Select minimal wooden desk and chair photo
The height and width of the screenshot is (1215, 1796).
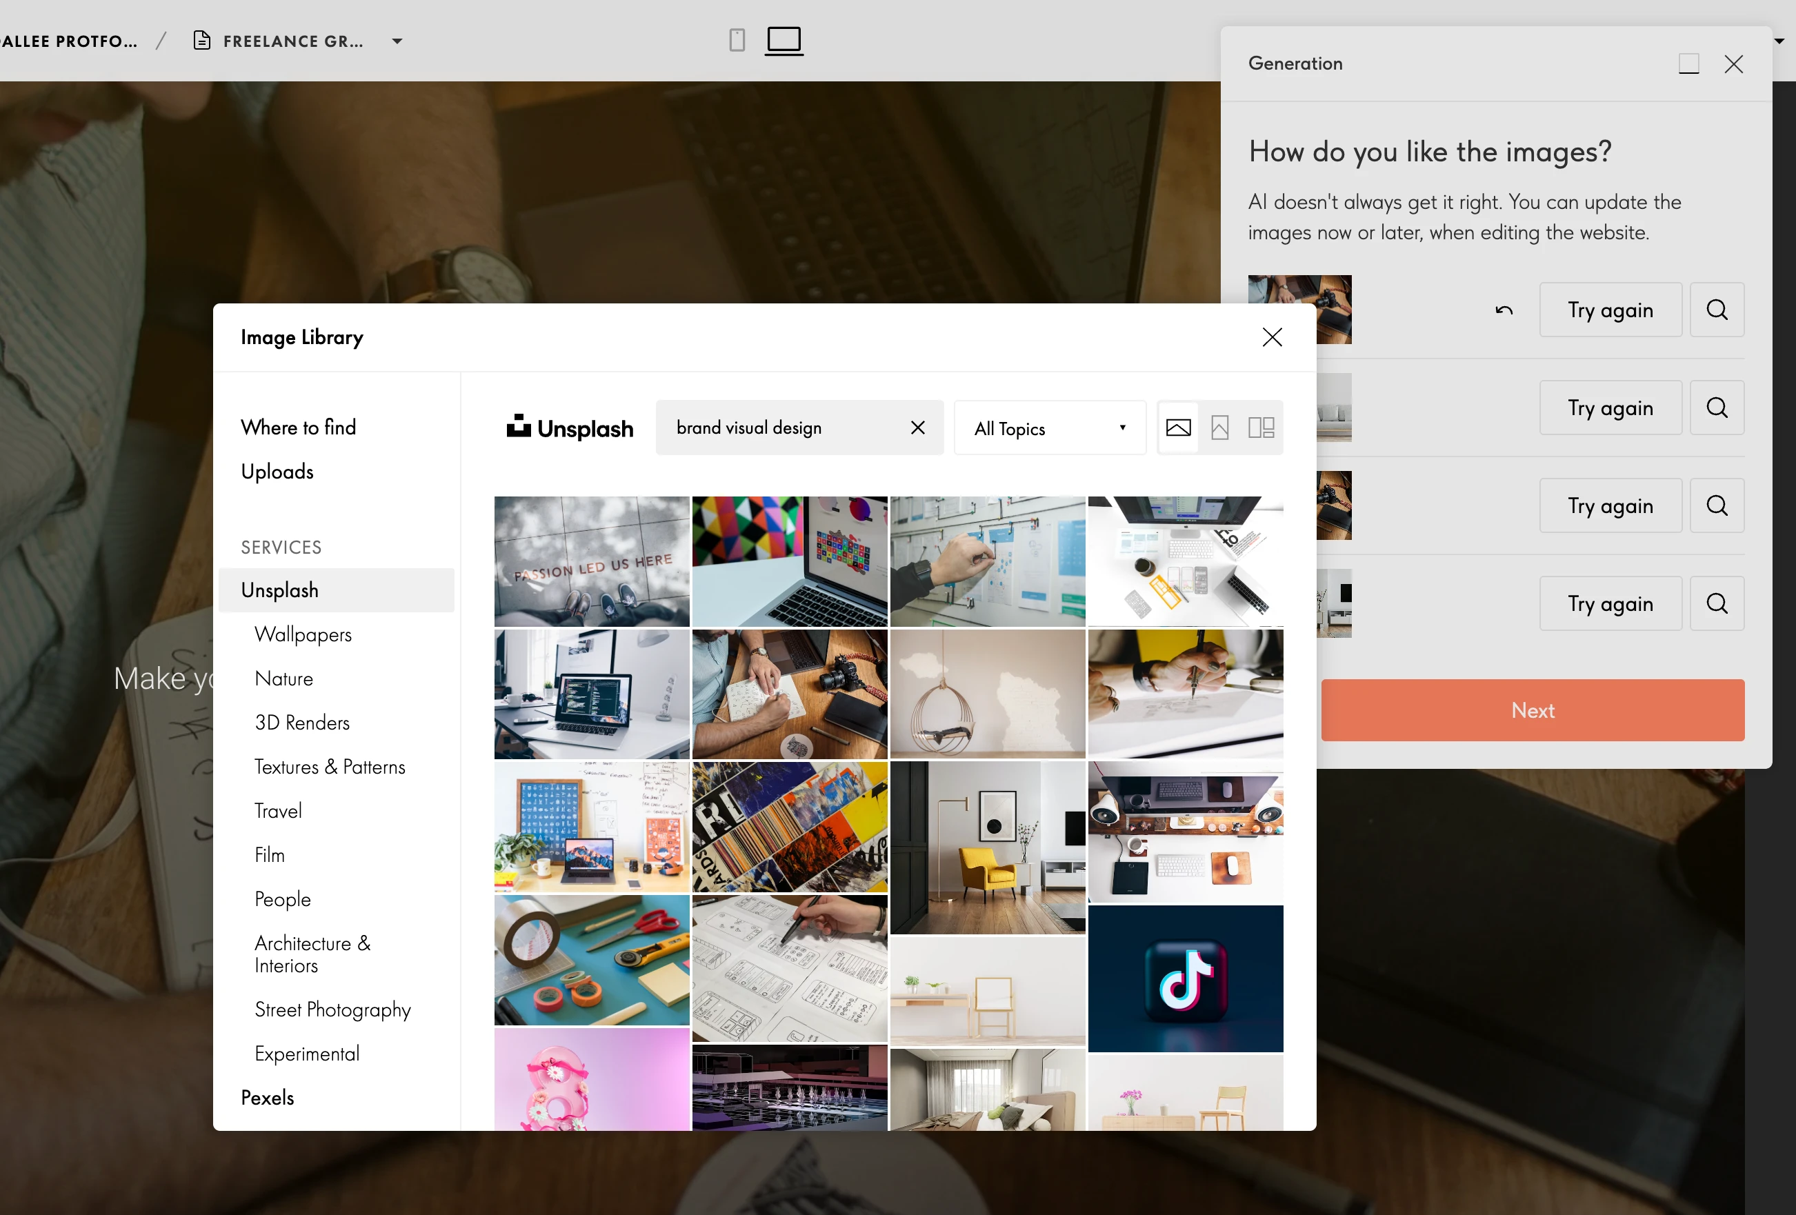988,992
